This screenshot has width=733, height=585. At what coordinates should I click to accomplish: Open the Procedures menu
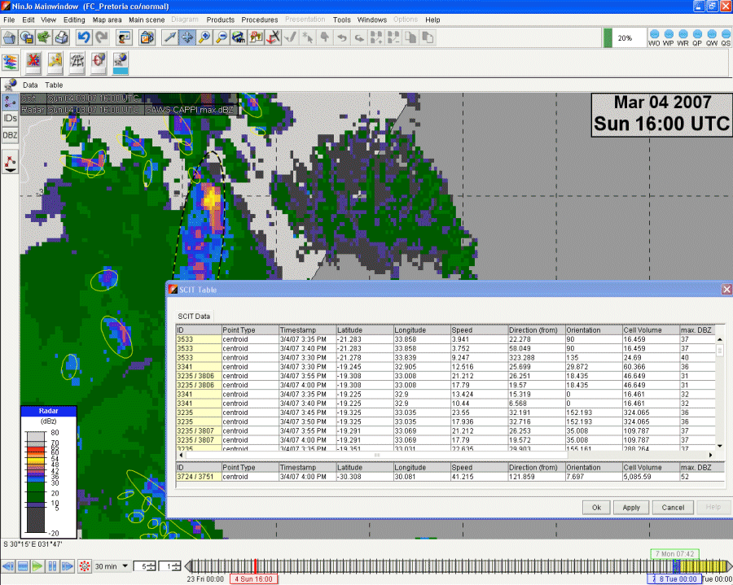[260, 20]
